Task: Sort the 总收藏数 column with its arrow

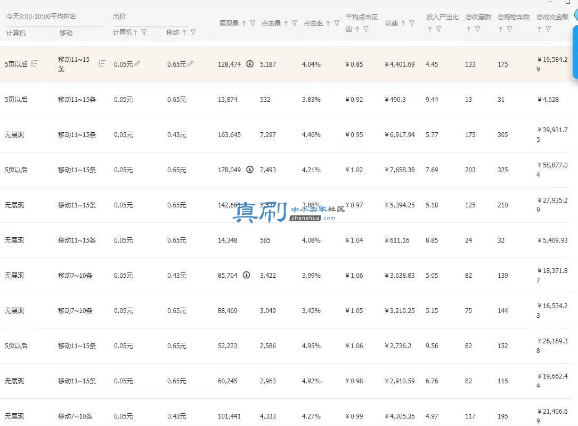Action: click(469, 29)
